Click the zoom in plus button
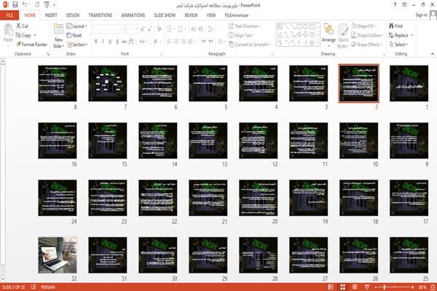Screen dimensions: 437x291 coord(412,287)
